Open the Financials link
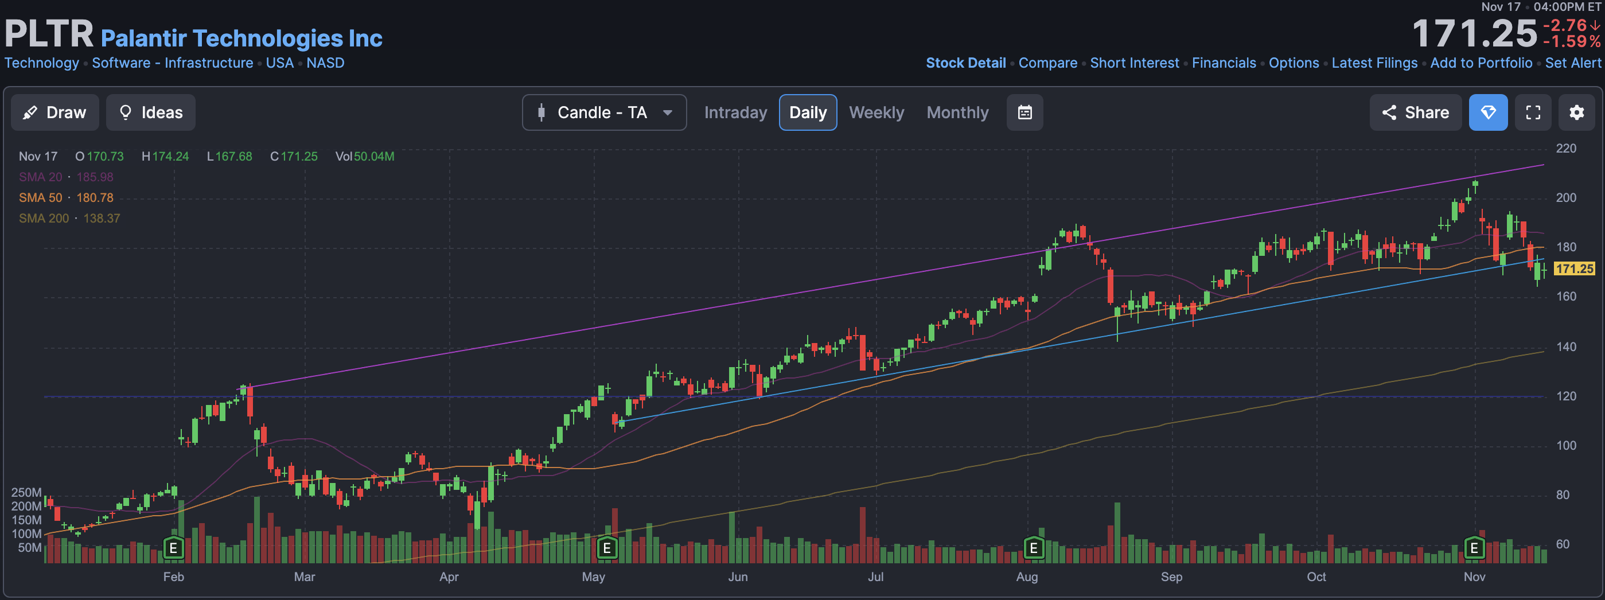 click(1224, 63)
